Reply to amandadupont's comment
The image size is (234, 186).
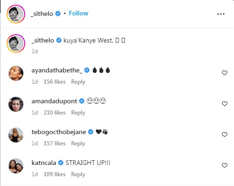coord(78,113)
